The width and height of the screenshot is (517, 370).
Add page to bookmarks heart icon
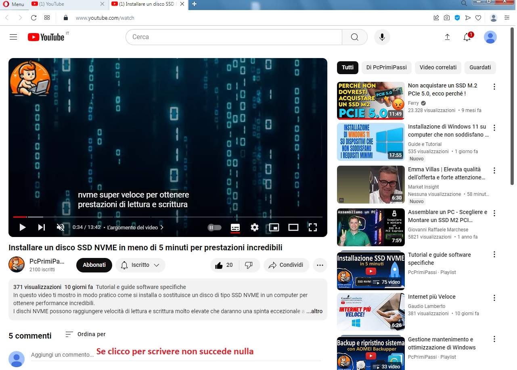478,18
